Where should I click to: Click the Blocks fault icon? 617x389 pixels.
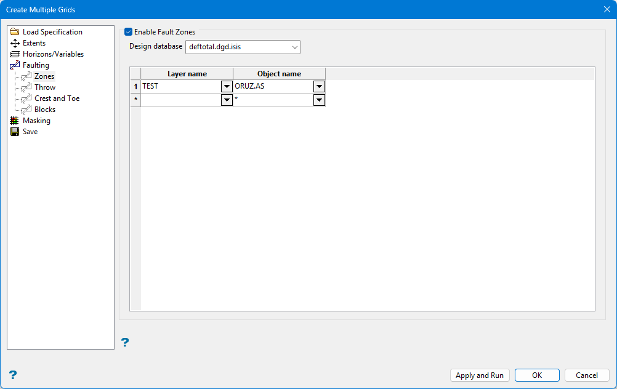point(26,110)
